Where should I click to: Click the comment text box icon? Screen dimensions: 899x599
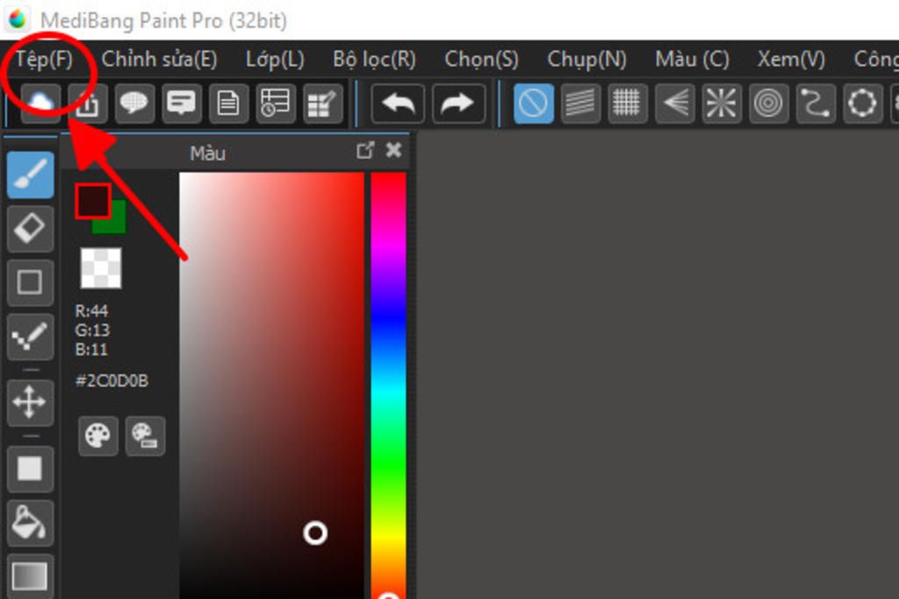(x=182, y=103)
